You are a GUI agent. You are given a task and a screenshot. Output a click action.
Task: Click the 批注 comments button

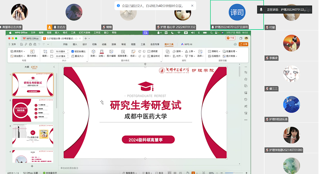pyautogui.click(x=159, y=173)
